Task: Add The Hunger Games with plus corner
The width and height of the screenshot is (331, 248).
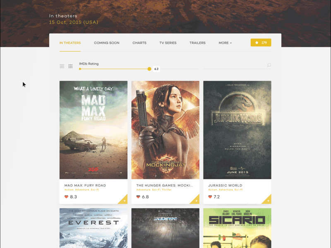Action: (196, 200)
